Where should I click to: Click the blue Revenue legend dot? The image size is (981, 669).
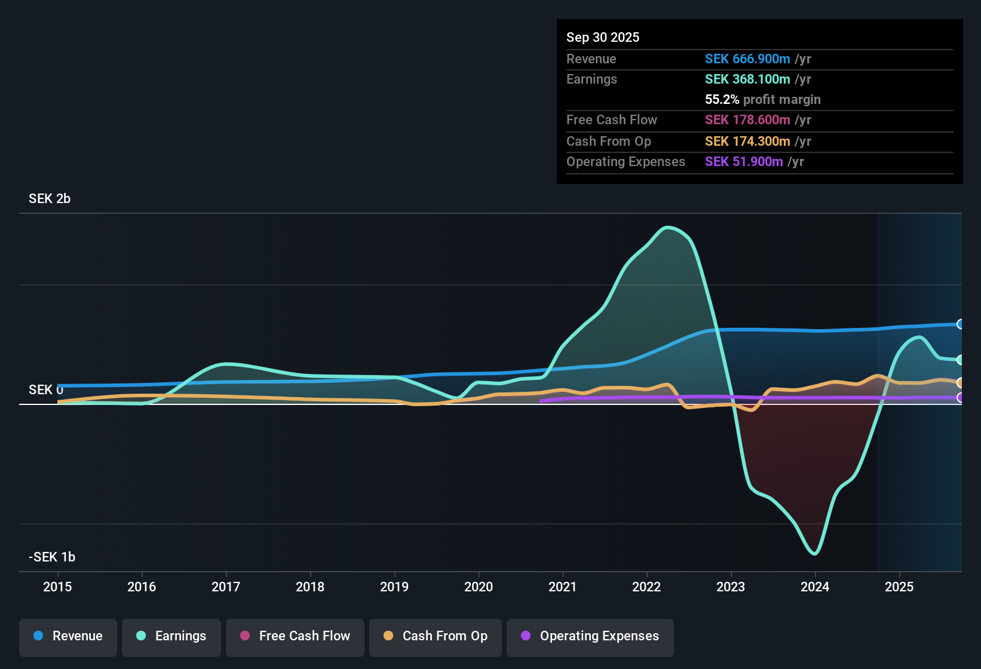(38, 636)
